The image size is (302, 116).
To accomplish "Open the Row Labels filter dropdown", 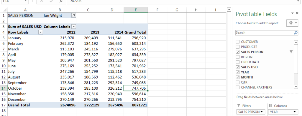I will (x=40, y=32).
